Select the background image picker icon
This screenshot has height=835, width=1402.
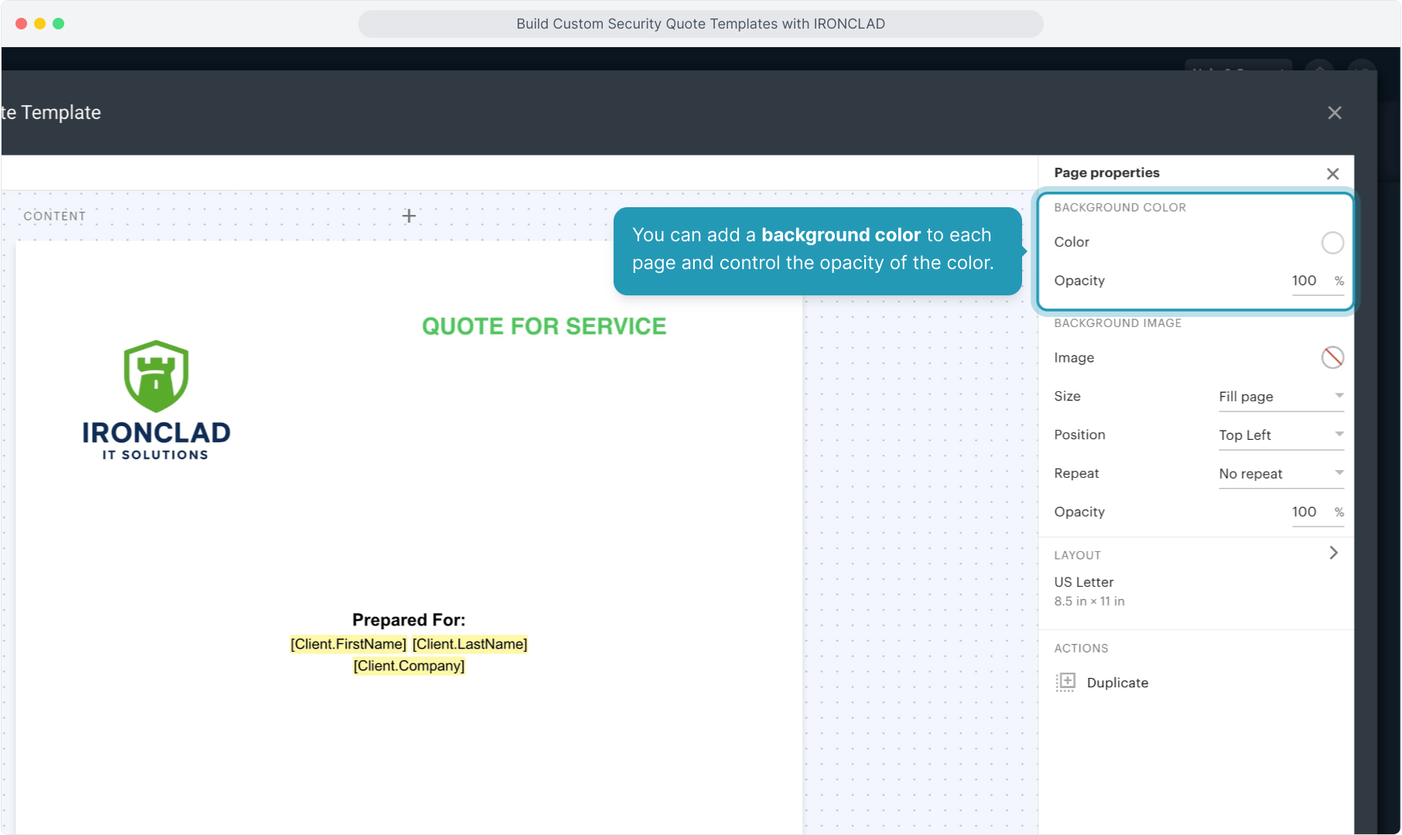click(x=1332, y=357)
